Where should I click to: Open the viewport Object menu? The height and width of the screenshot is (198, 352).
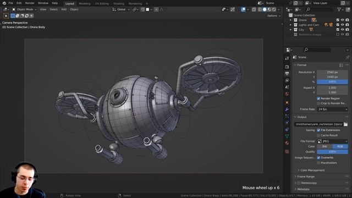tap(74, 9)
